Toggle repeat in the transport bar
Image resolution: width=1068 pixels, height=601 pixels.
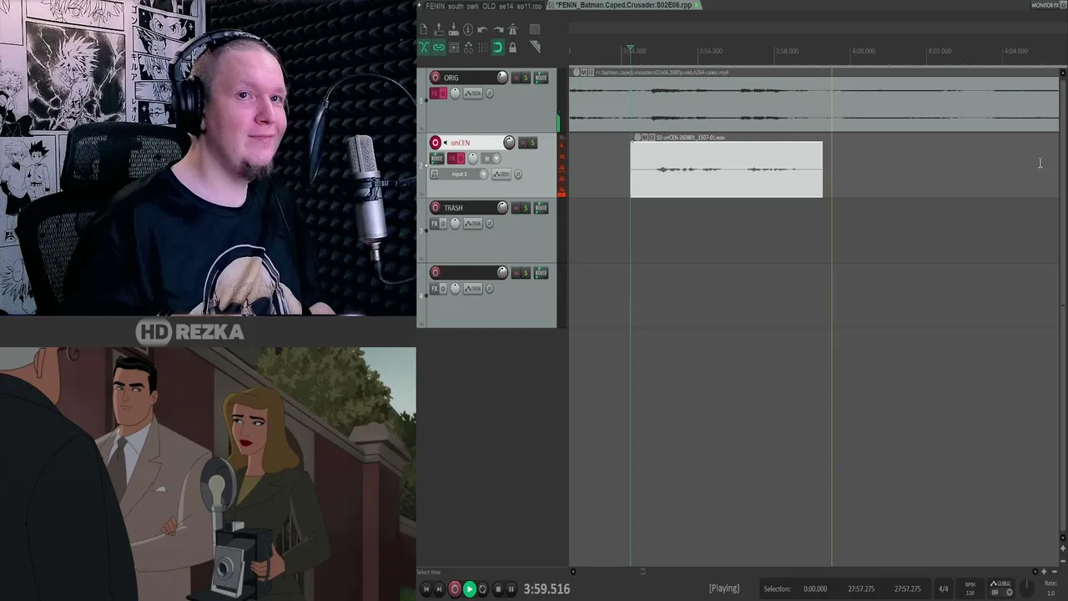point(483,589)
